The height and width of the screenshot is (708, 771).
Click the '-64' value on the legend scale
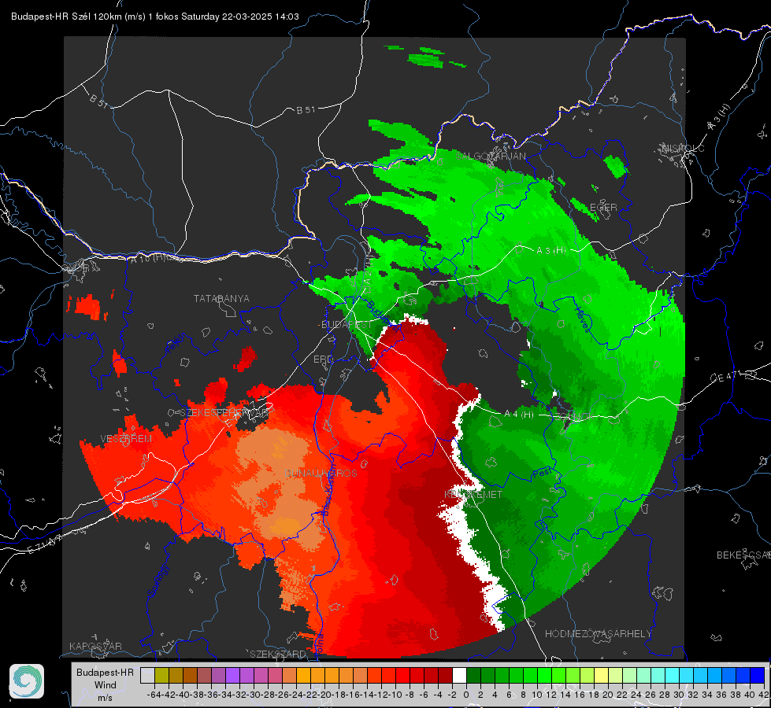[154, 695]
